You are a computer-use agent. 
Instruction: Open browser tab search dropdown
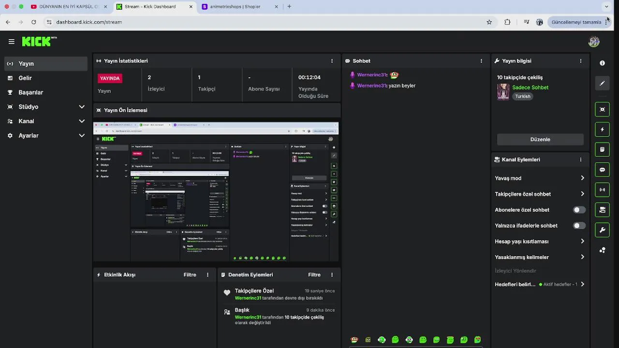pyautogui.click(x=606, y=6)
